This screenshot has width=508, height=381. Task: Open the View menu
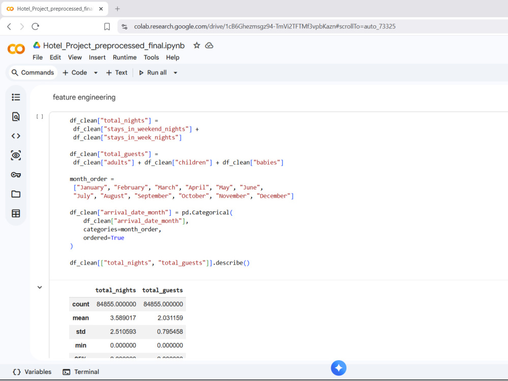pos(75,57)
